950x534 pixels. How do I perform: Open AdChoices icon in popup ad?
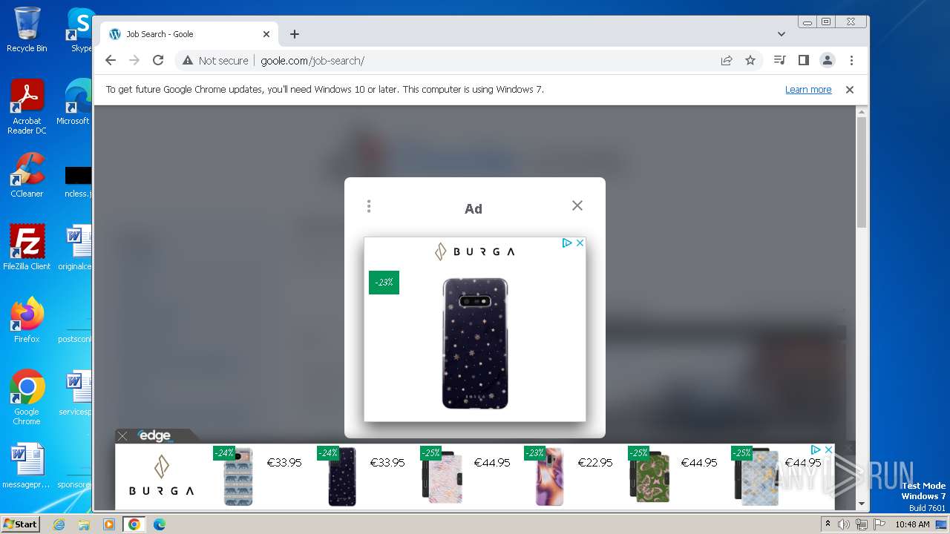566,243
